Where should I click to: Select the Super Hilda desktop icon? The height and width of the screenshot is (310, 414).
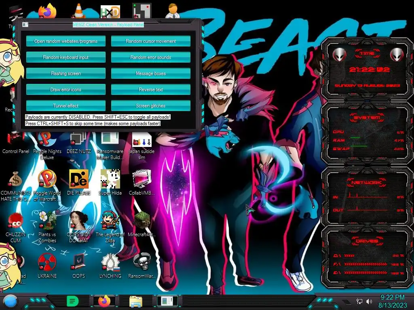[110, 182]
